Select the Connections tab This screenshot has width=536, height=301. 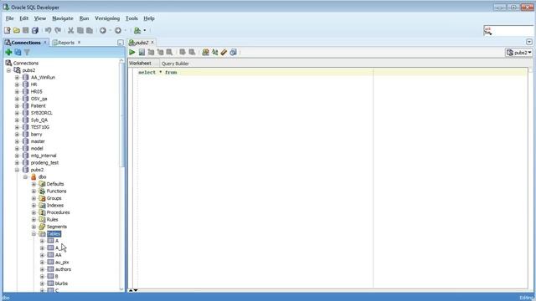[26, 43]
